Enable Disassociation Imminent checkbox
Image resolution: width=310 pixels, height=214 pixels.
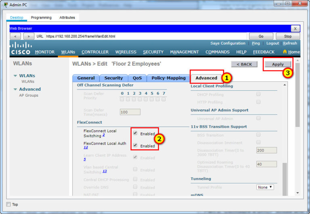(x=258, y=142)
